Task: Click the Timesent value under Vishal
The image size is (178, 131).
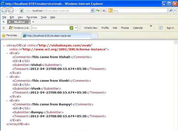Action: pyautogui.click(x=58, y=69)
